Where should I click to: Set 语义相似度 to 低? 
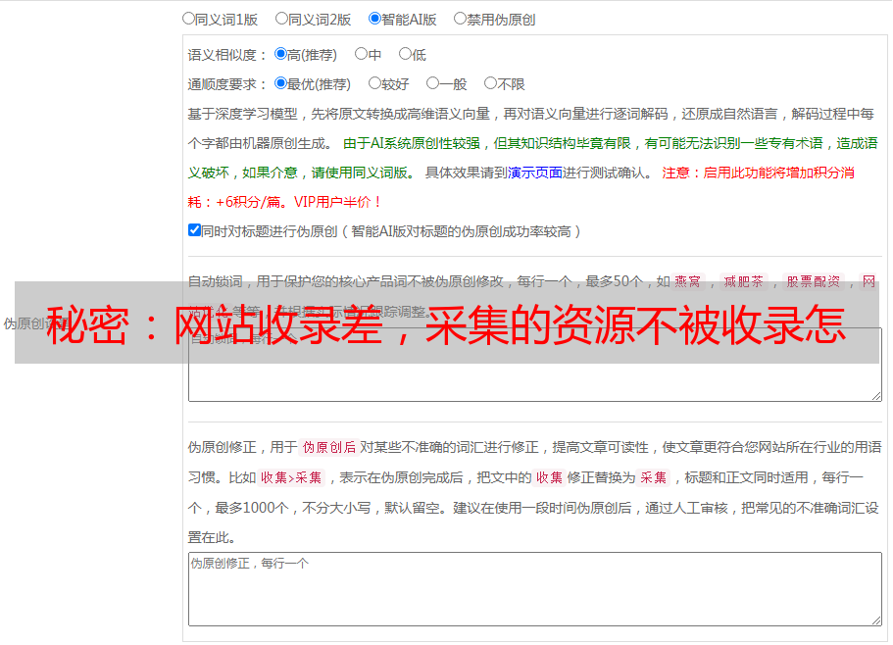(x=405, y=54)
